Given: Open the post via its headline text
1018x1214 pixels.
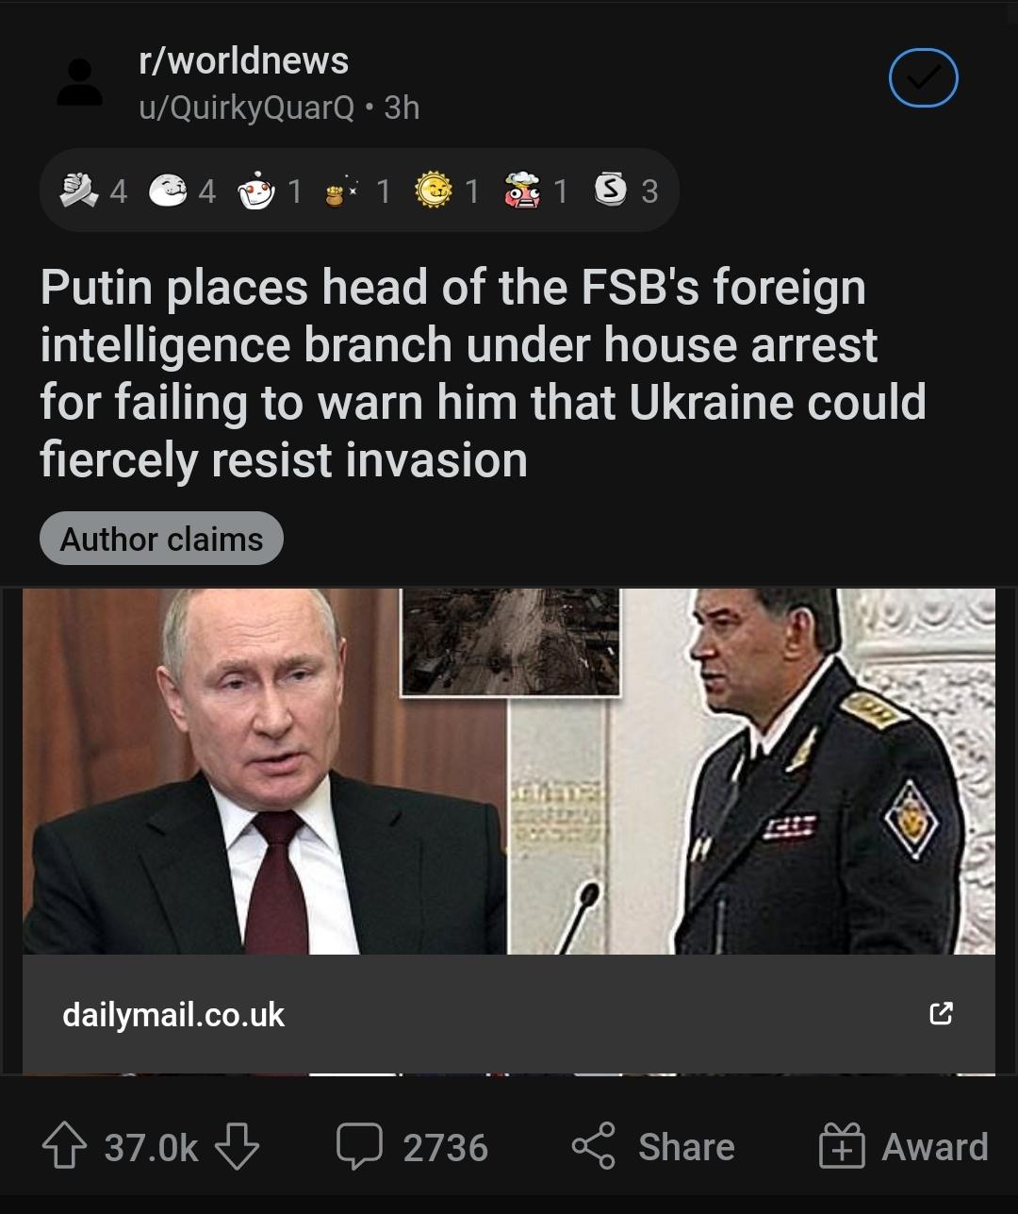Looking at the screenshot, I should click(483, 374).
